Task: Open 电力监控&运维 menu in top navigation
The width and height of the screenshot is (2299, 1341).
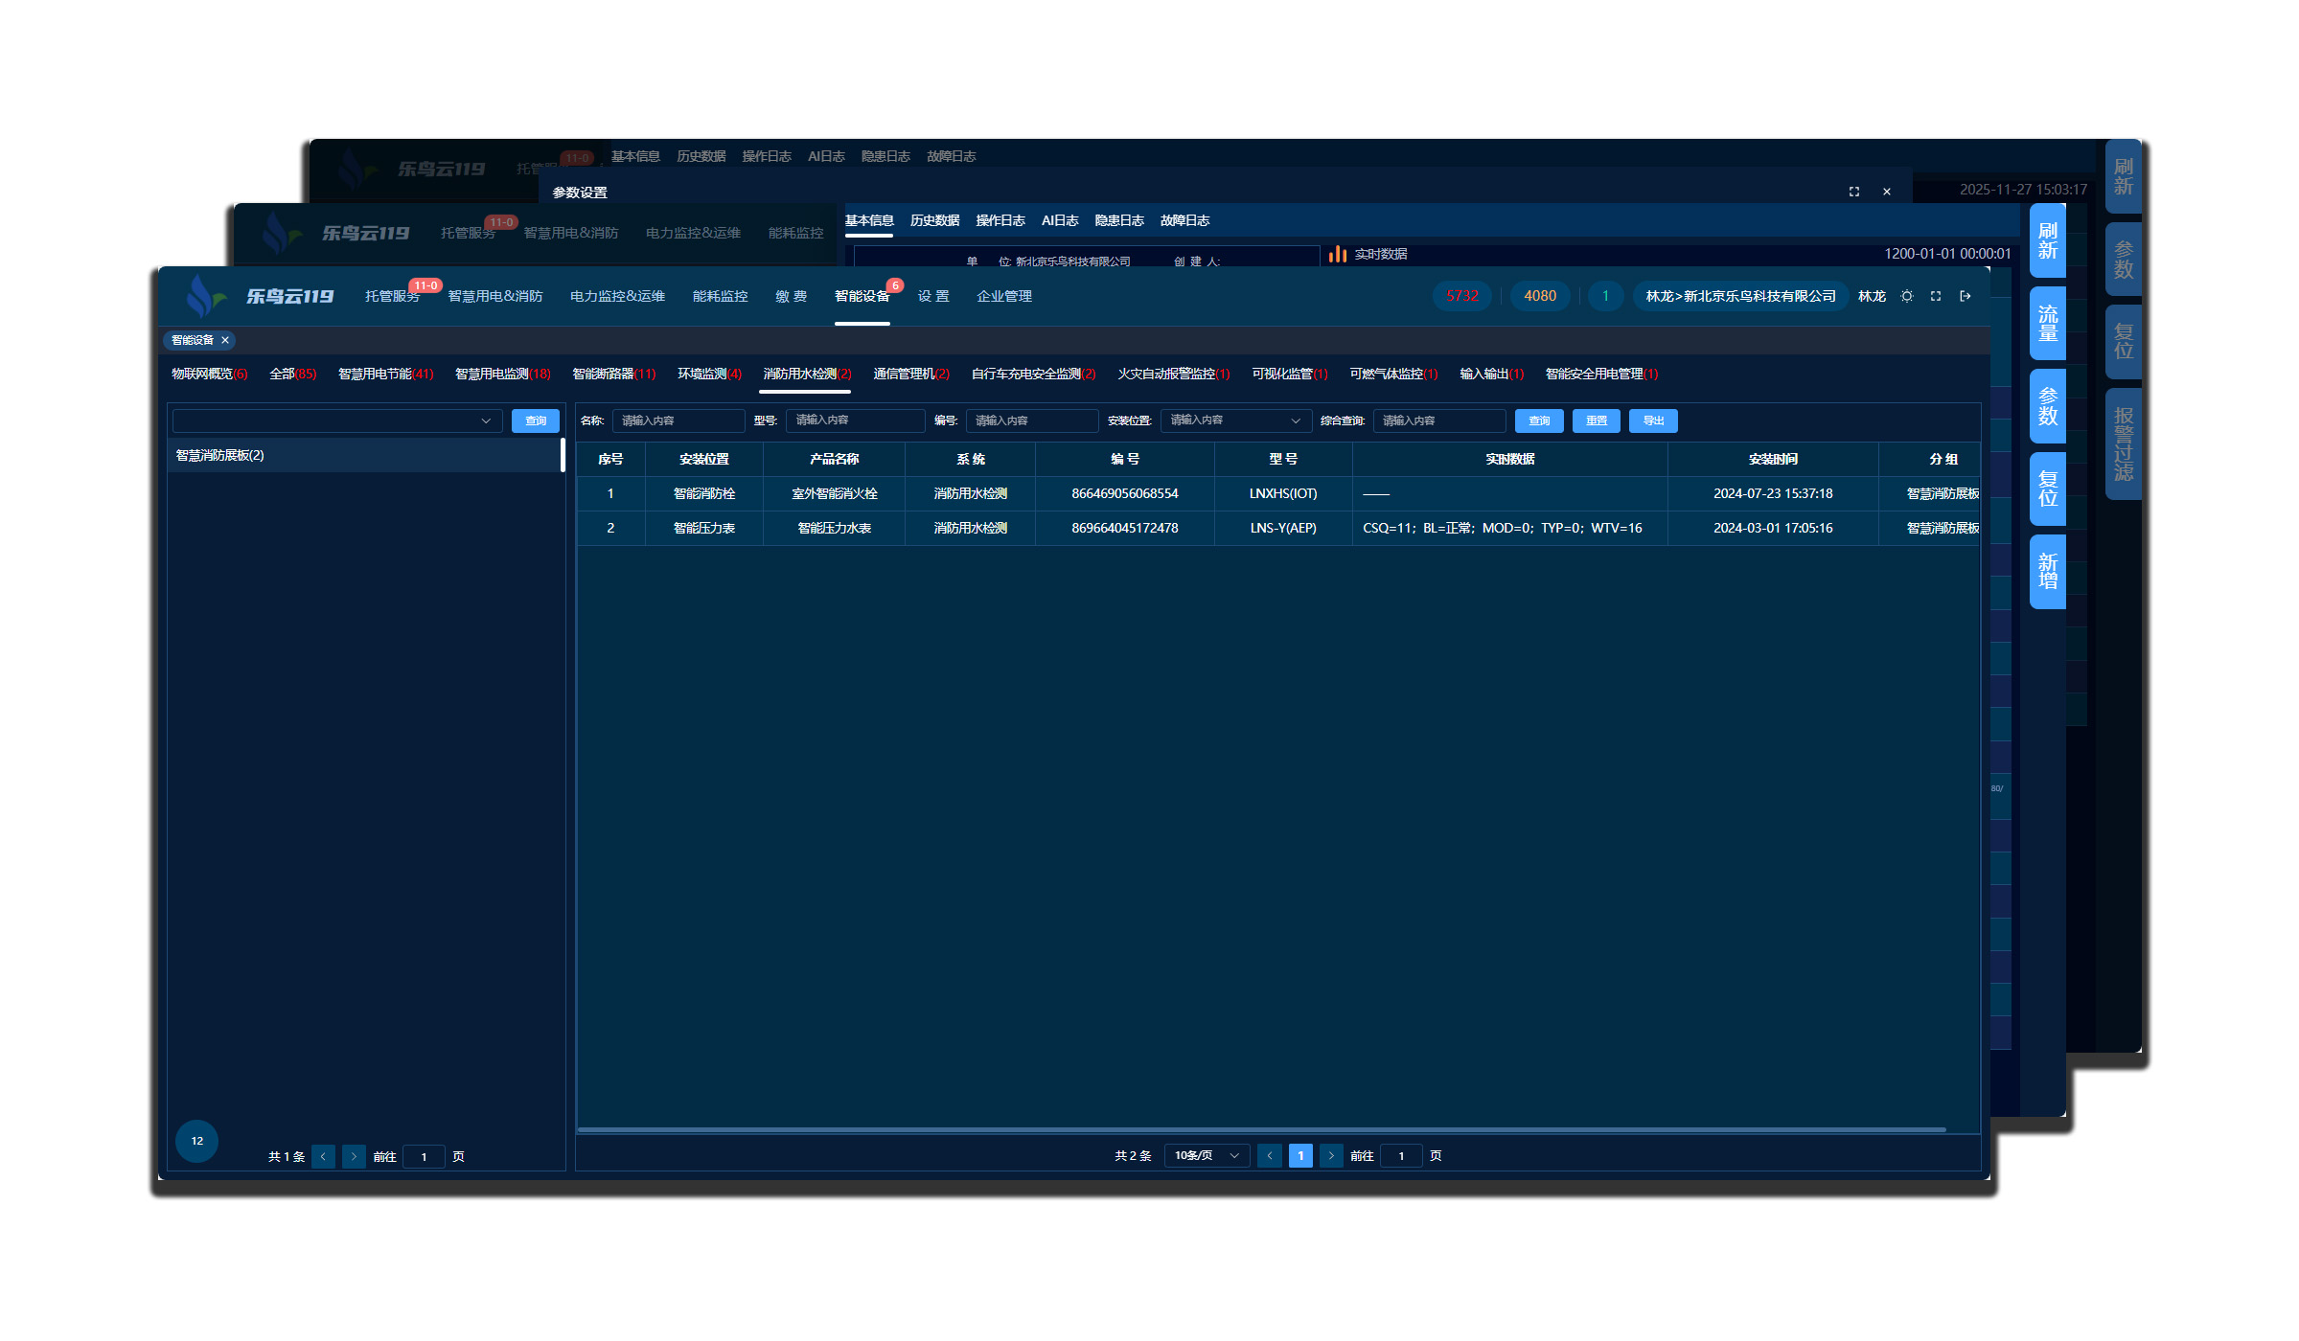Action: pyautogui.click(x=617, y=296)
